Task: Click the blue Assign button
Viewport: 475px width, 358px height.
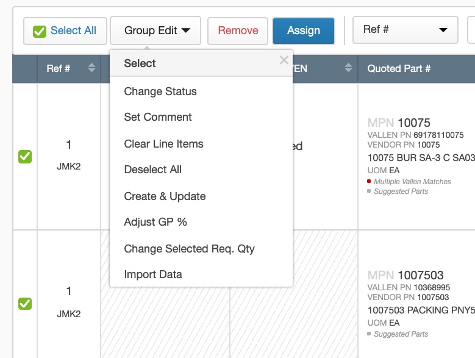Action: (x=304, y=30)
